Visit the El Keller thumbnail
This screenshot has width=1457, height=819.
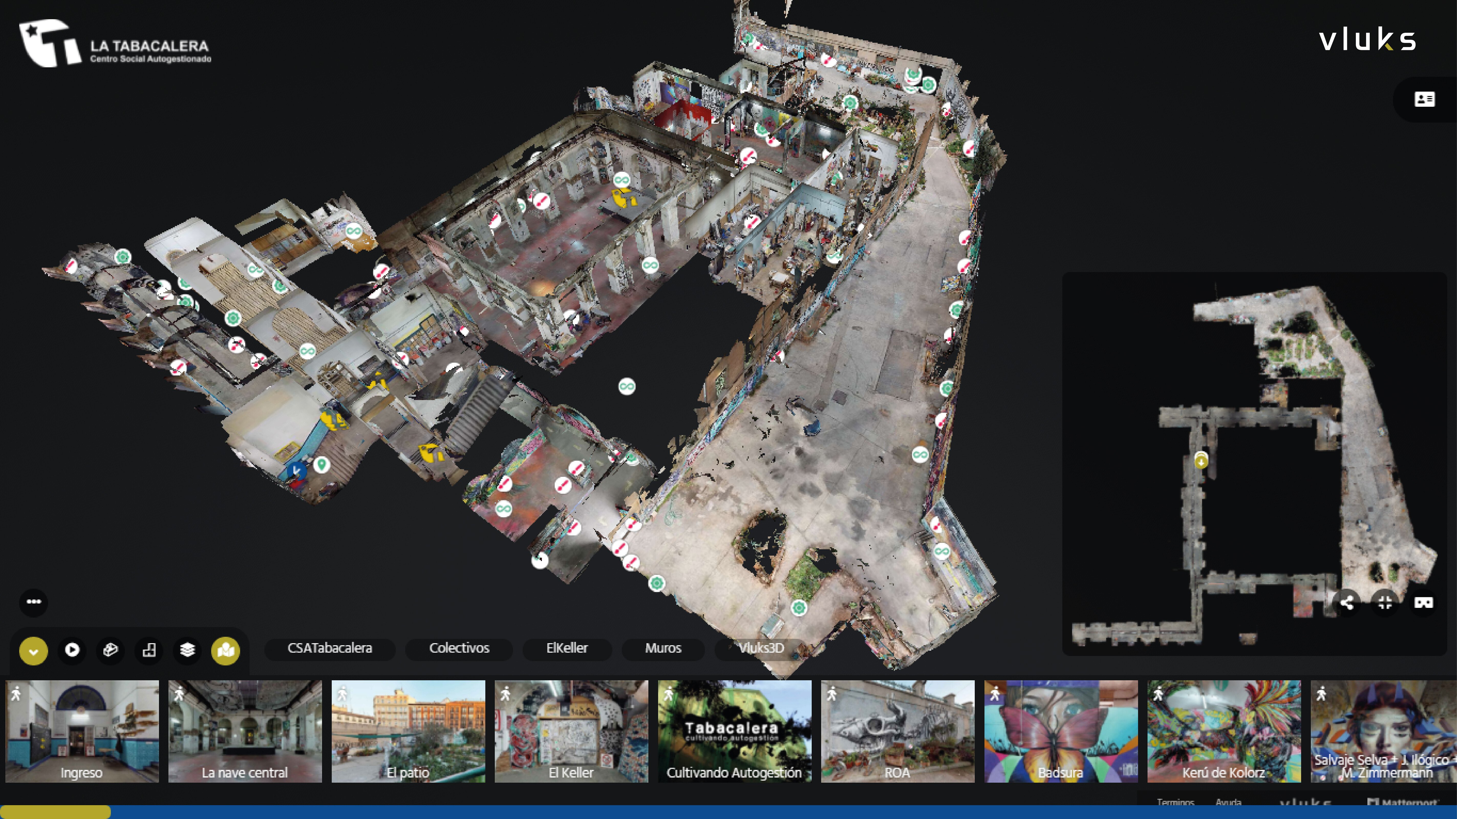pyautogui.click(x=571, y=731)
